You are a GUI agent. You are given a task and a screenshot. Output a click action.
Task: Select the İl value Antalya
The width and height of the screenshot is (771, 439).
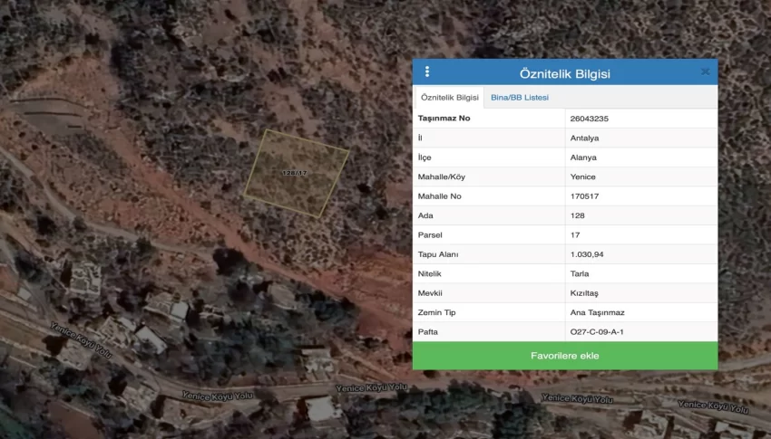tap(584, 138)
